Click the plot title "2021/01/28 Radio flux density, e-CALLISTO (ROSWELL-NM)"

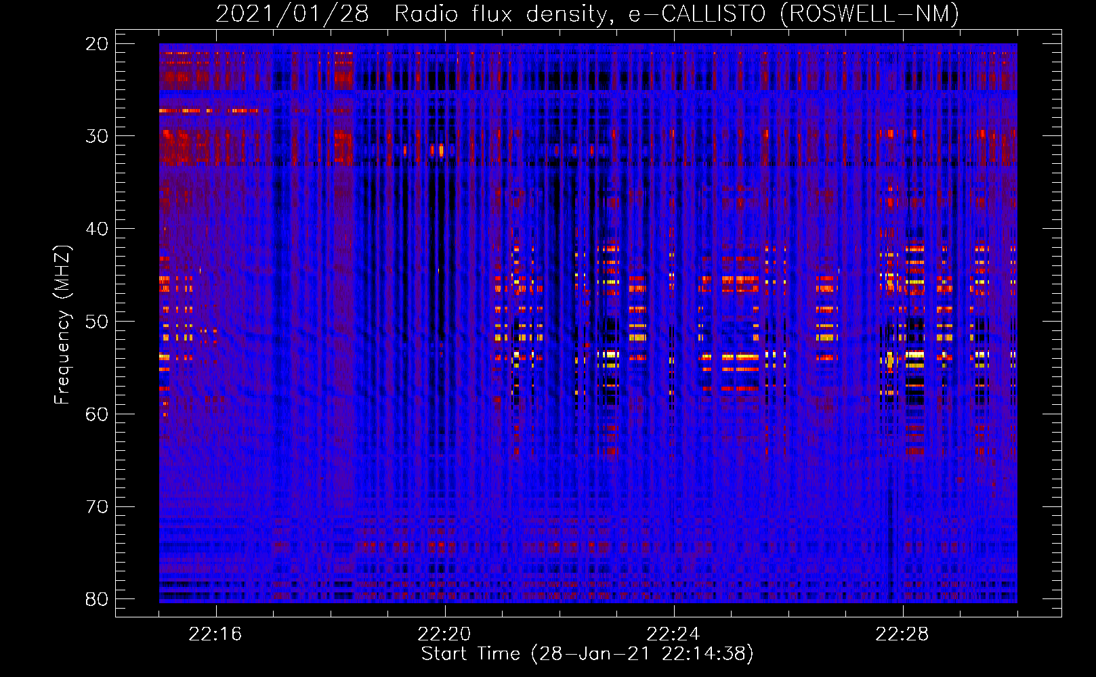click(587, 14)
